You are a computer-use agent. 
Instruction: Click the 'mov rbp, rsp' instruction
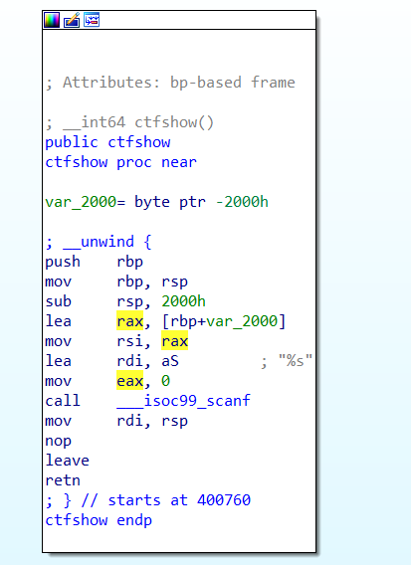(116, 282)
